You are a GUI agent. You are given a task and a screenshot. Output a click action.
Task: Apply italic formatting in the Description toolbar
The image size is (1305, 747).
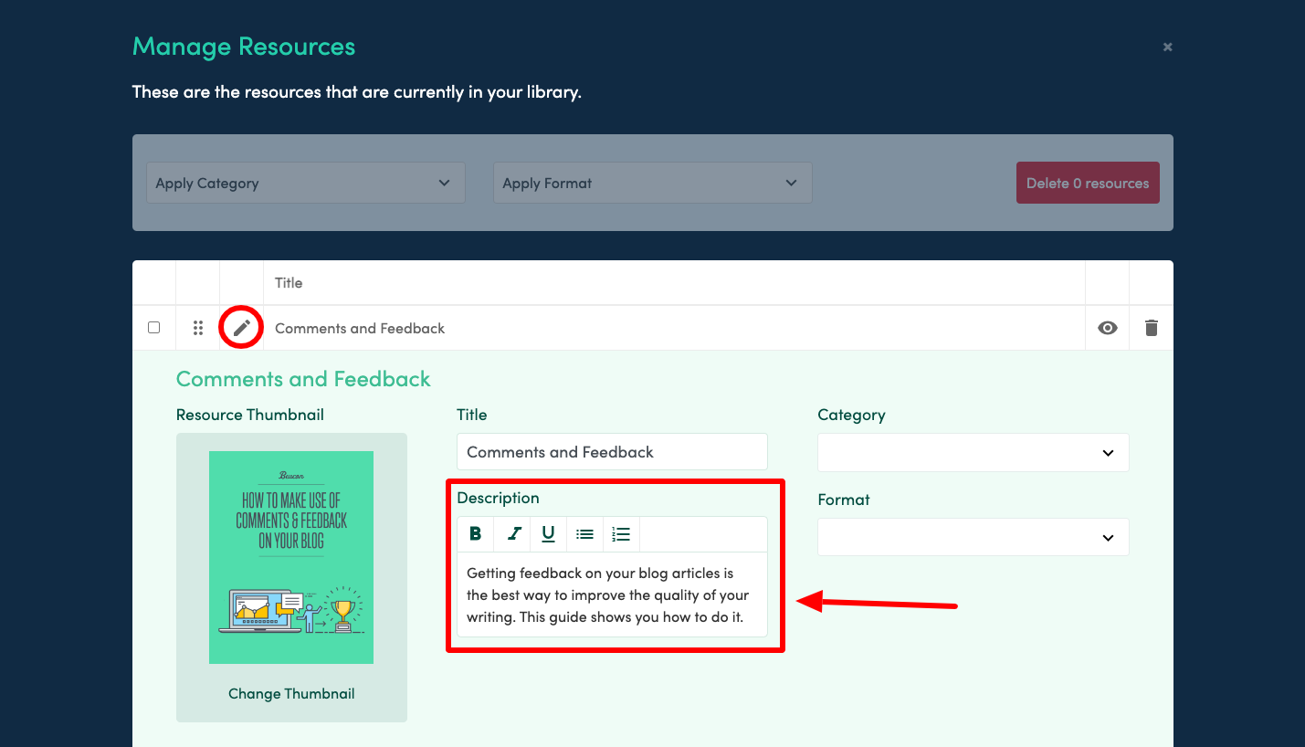point(511,533)
